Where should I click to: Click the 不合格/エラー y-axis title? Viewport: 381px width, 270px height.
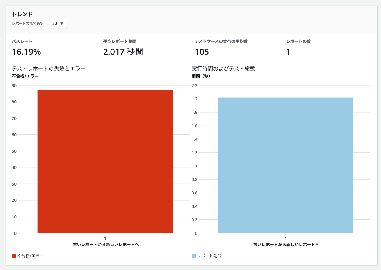point(25,76)
